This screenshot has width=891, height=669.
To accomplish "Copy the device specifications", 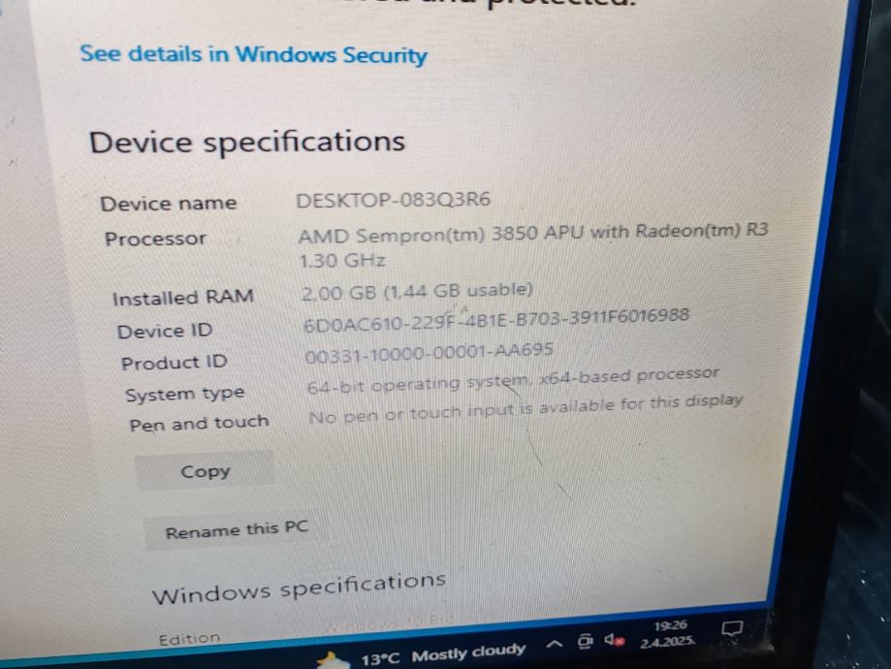I will pos(205,471).
